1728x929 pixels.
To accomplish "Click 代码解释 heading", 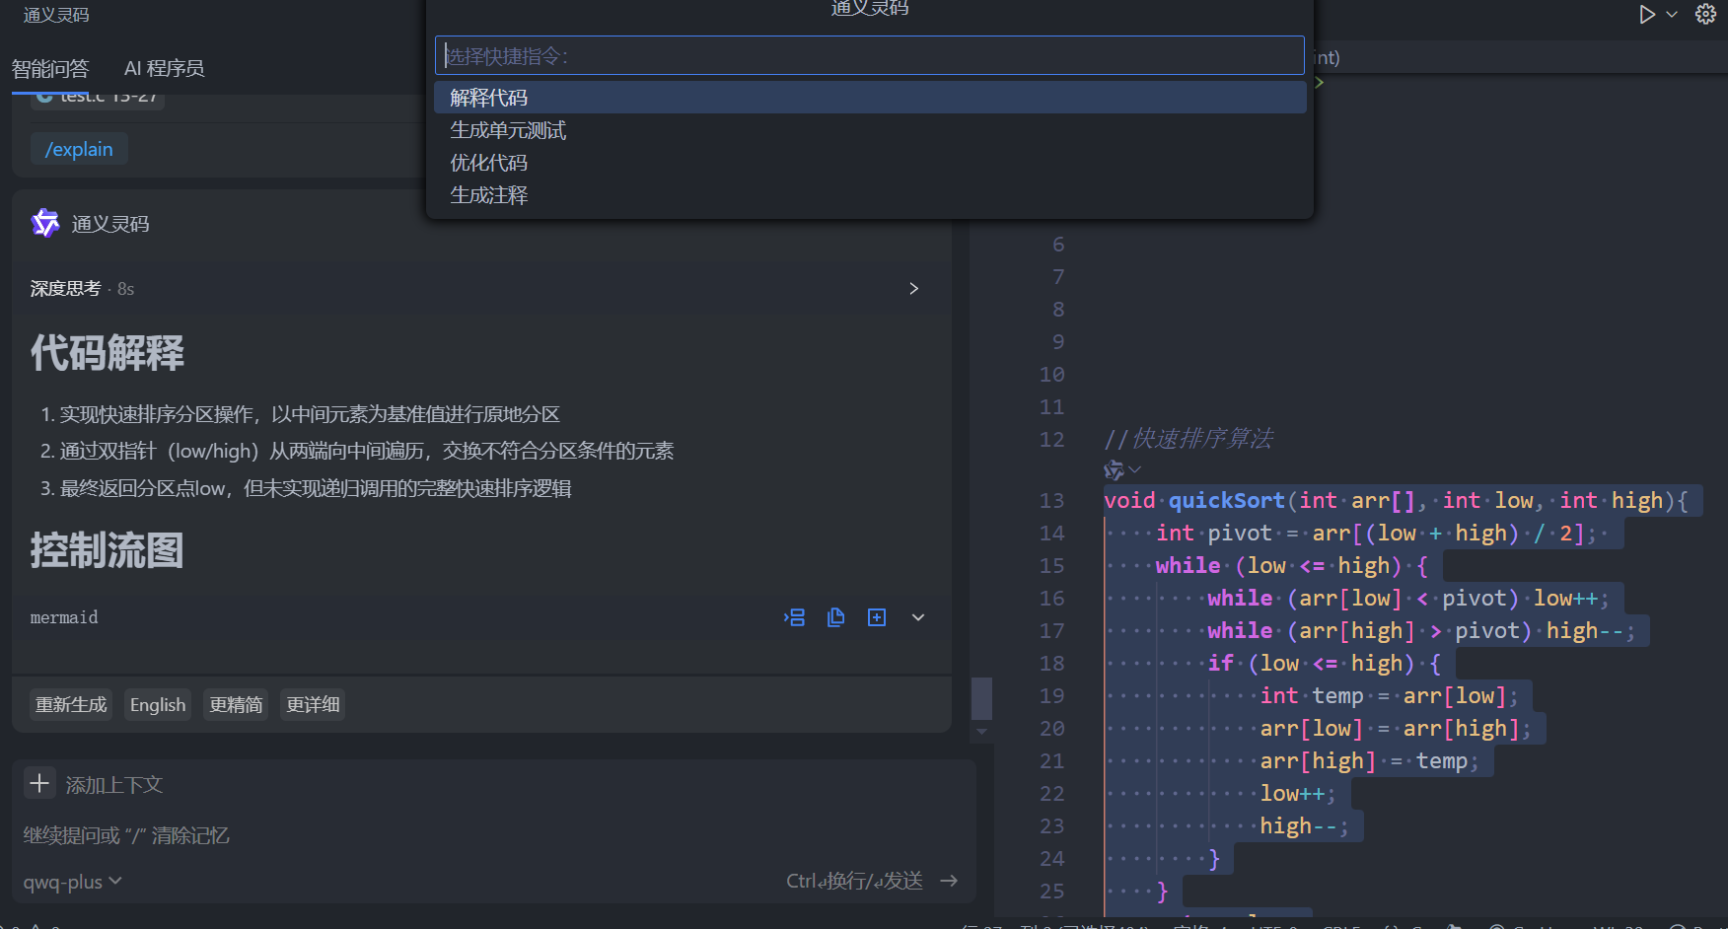I will click(x=108, y=353).
